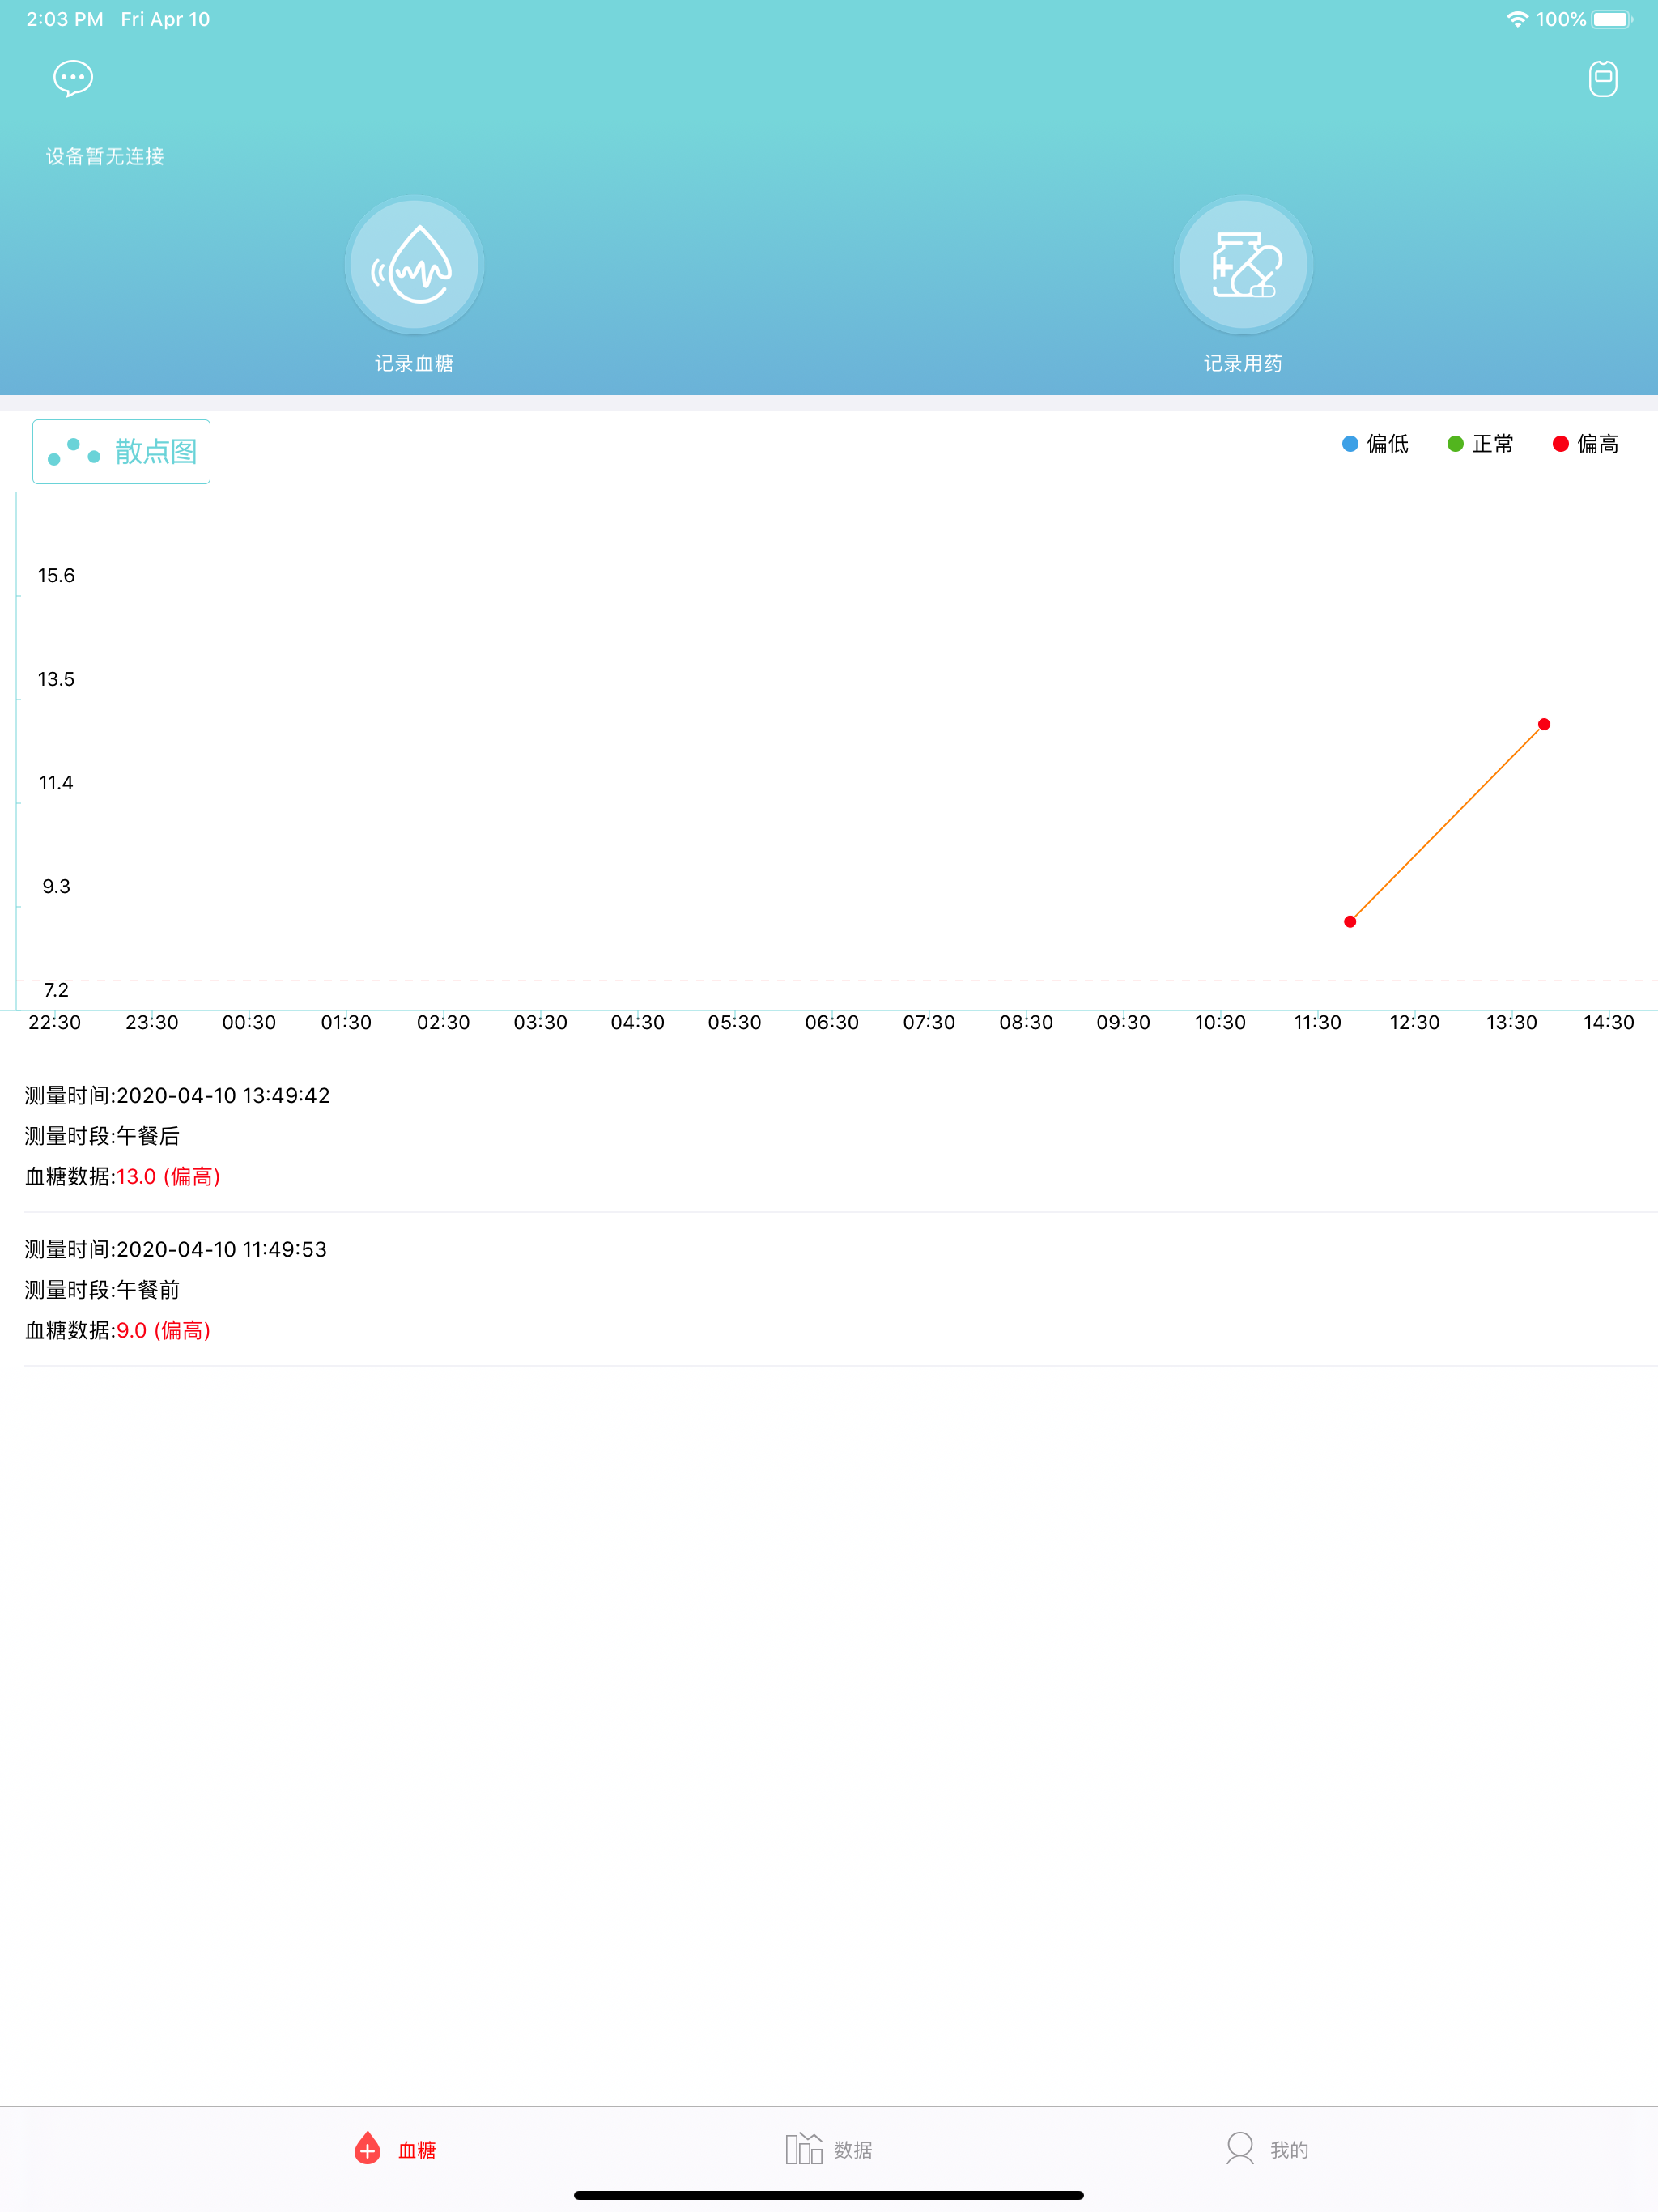Click the 午餐前 measurement period text
Screen dimensions: 1658x2212
(x=149, y=1290)
